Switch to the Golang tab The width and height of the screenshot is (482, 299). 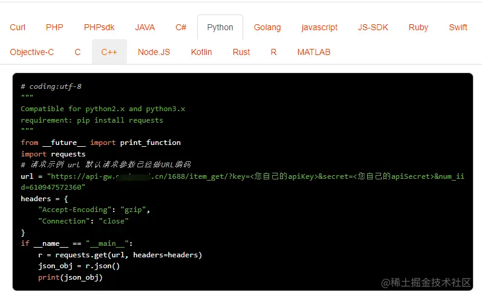[267, 27]
